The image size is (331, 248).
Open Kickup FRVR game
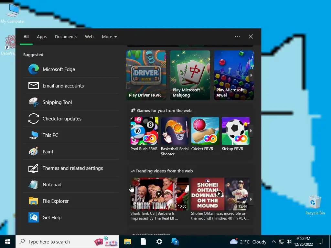coord(235,134)
